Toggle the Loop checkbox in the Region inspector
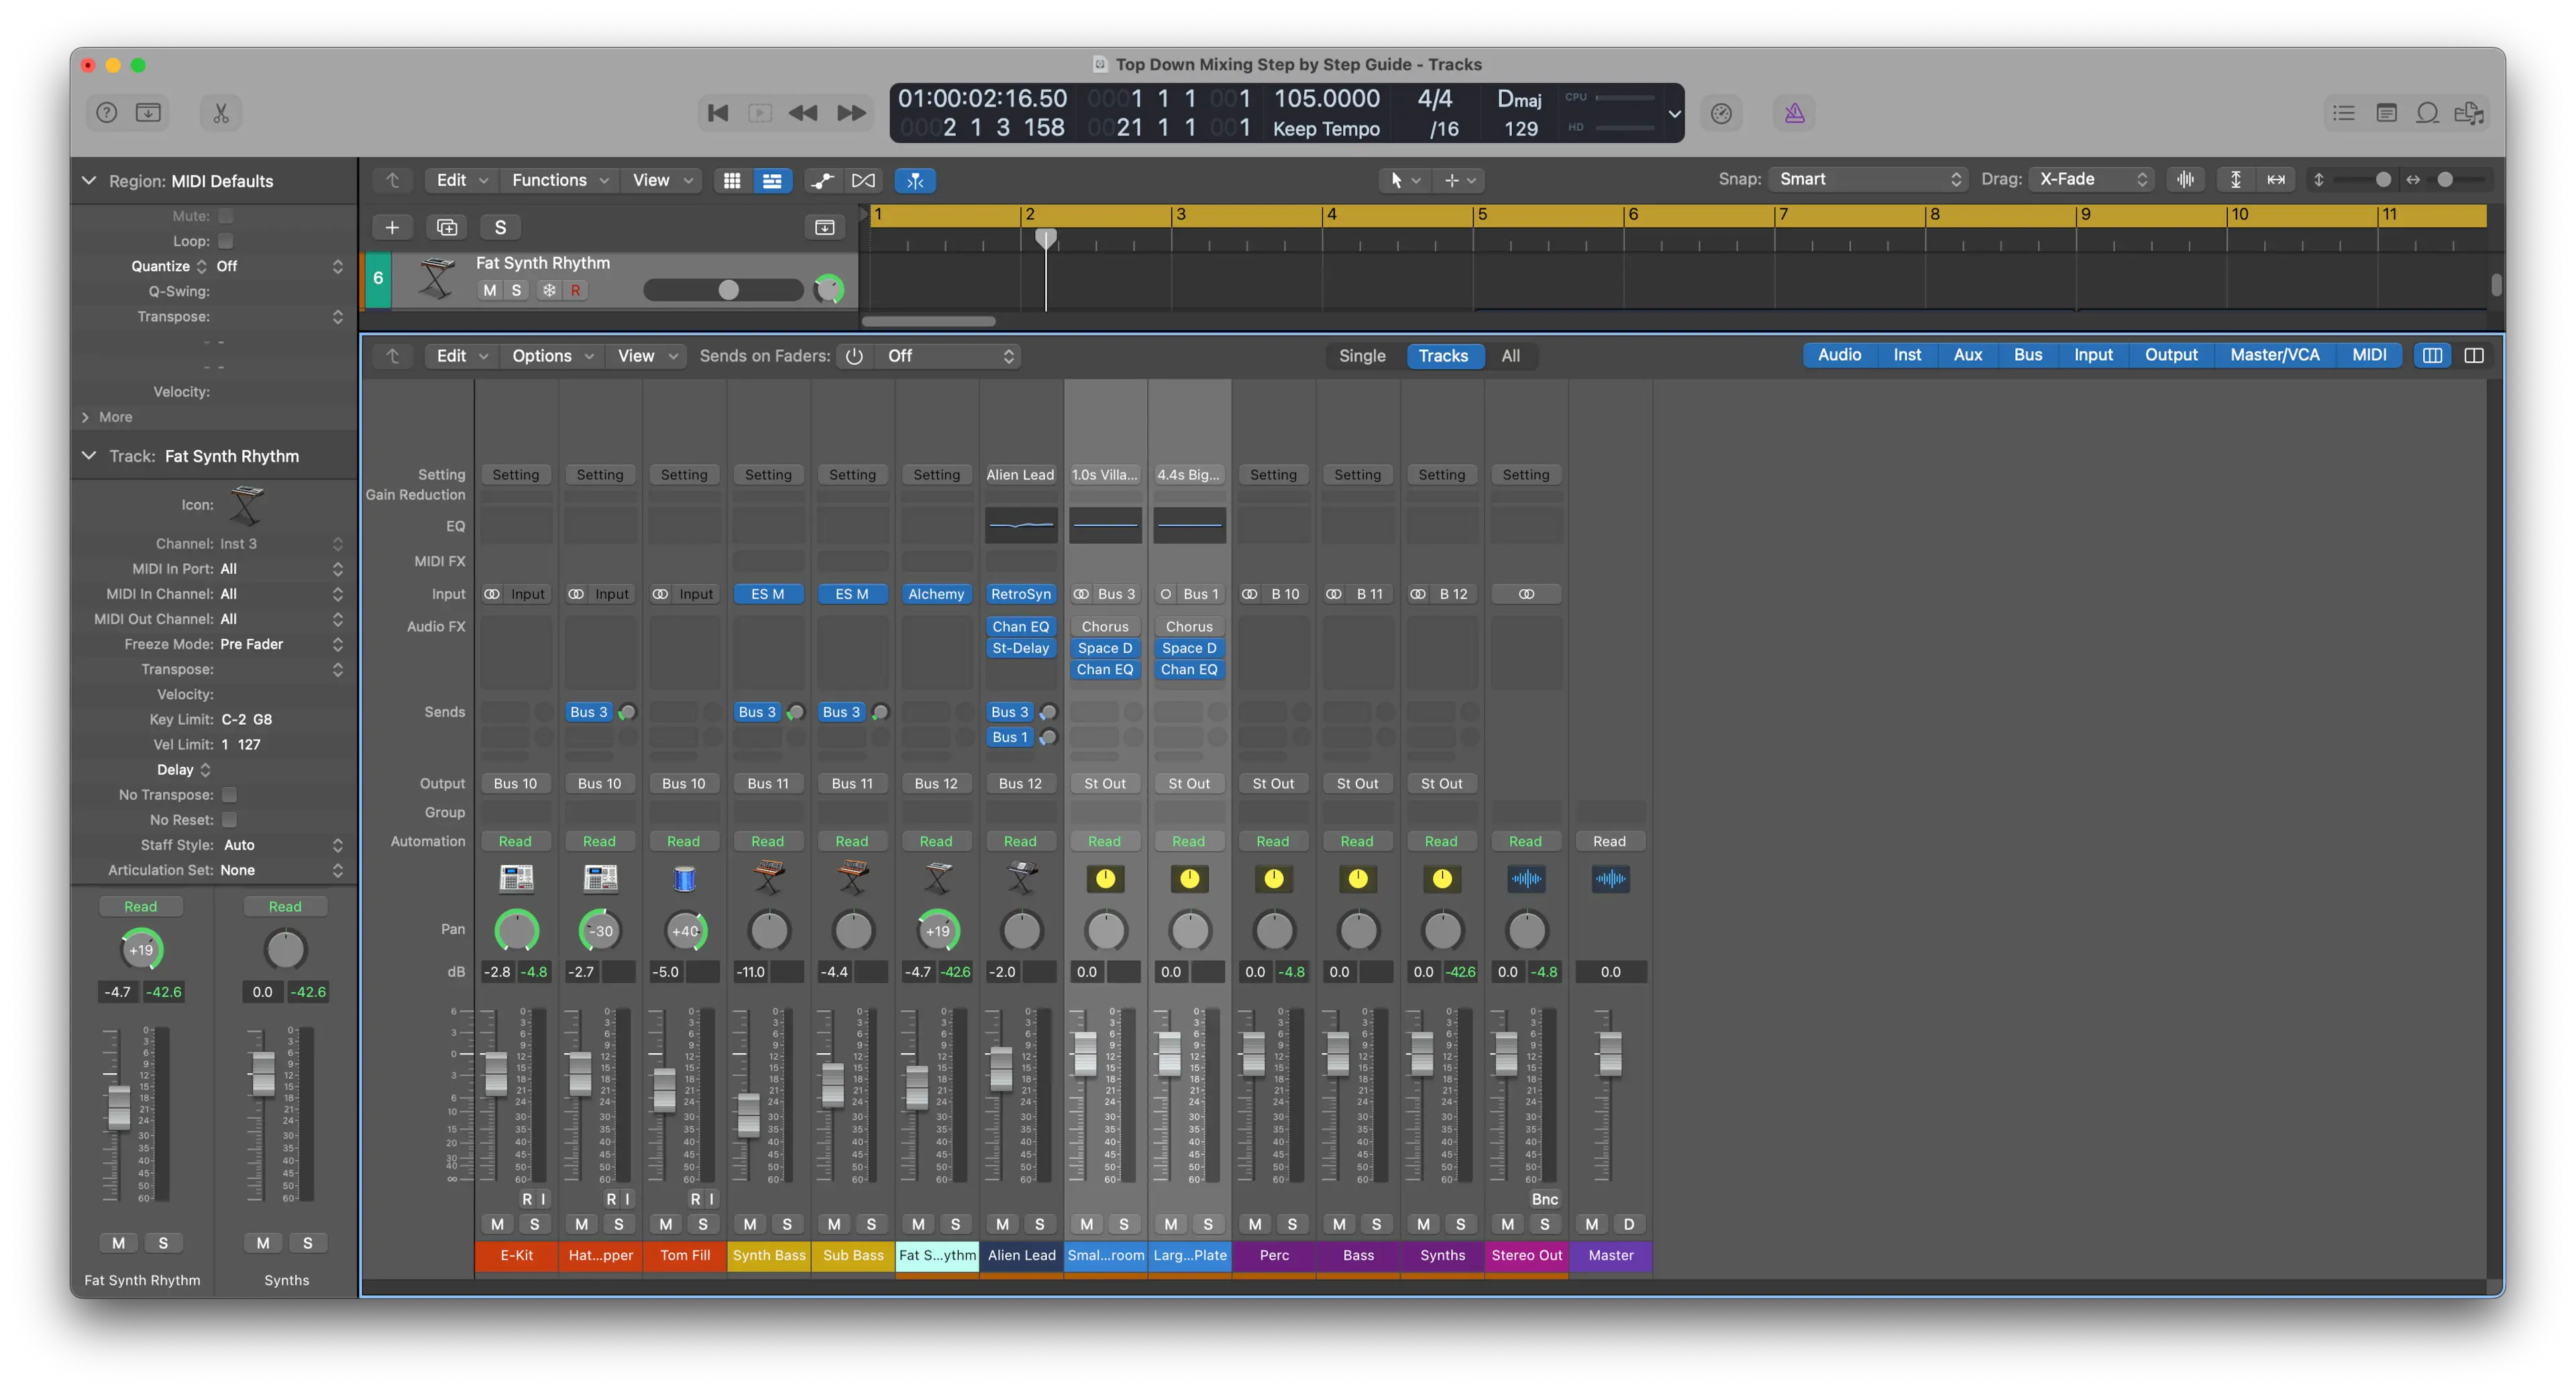The width and height of the screenshot is (2576, 1391). (226, 241)
